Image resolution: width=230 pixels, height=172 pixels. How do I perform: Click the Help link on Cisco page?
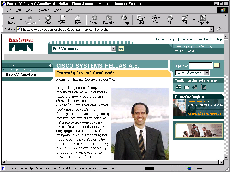click(x=218, y=39)
